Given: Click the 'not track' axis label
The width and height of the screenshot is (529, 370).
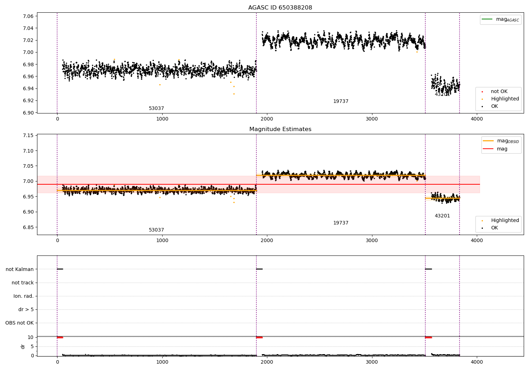Looking at the screenshot, I should pyautogui.click(x=23, y=283).
